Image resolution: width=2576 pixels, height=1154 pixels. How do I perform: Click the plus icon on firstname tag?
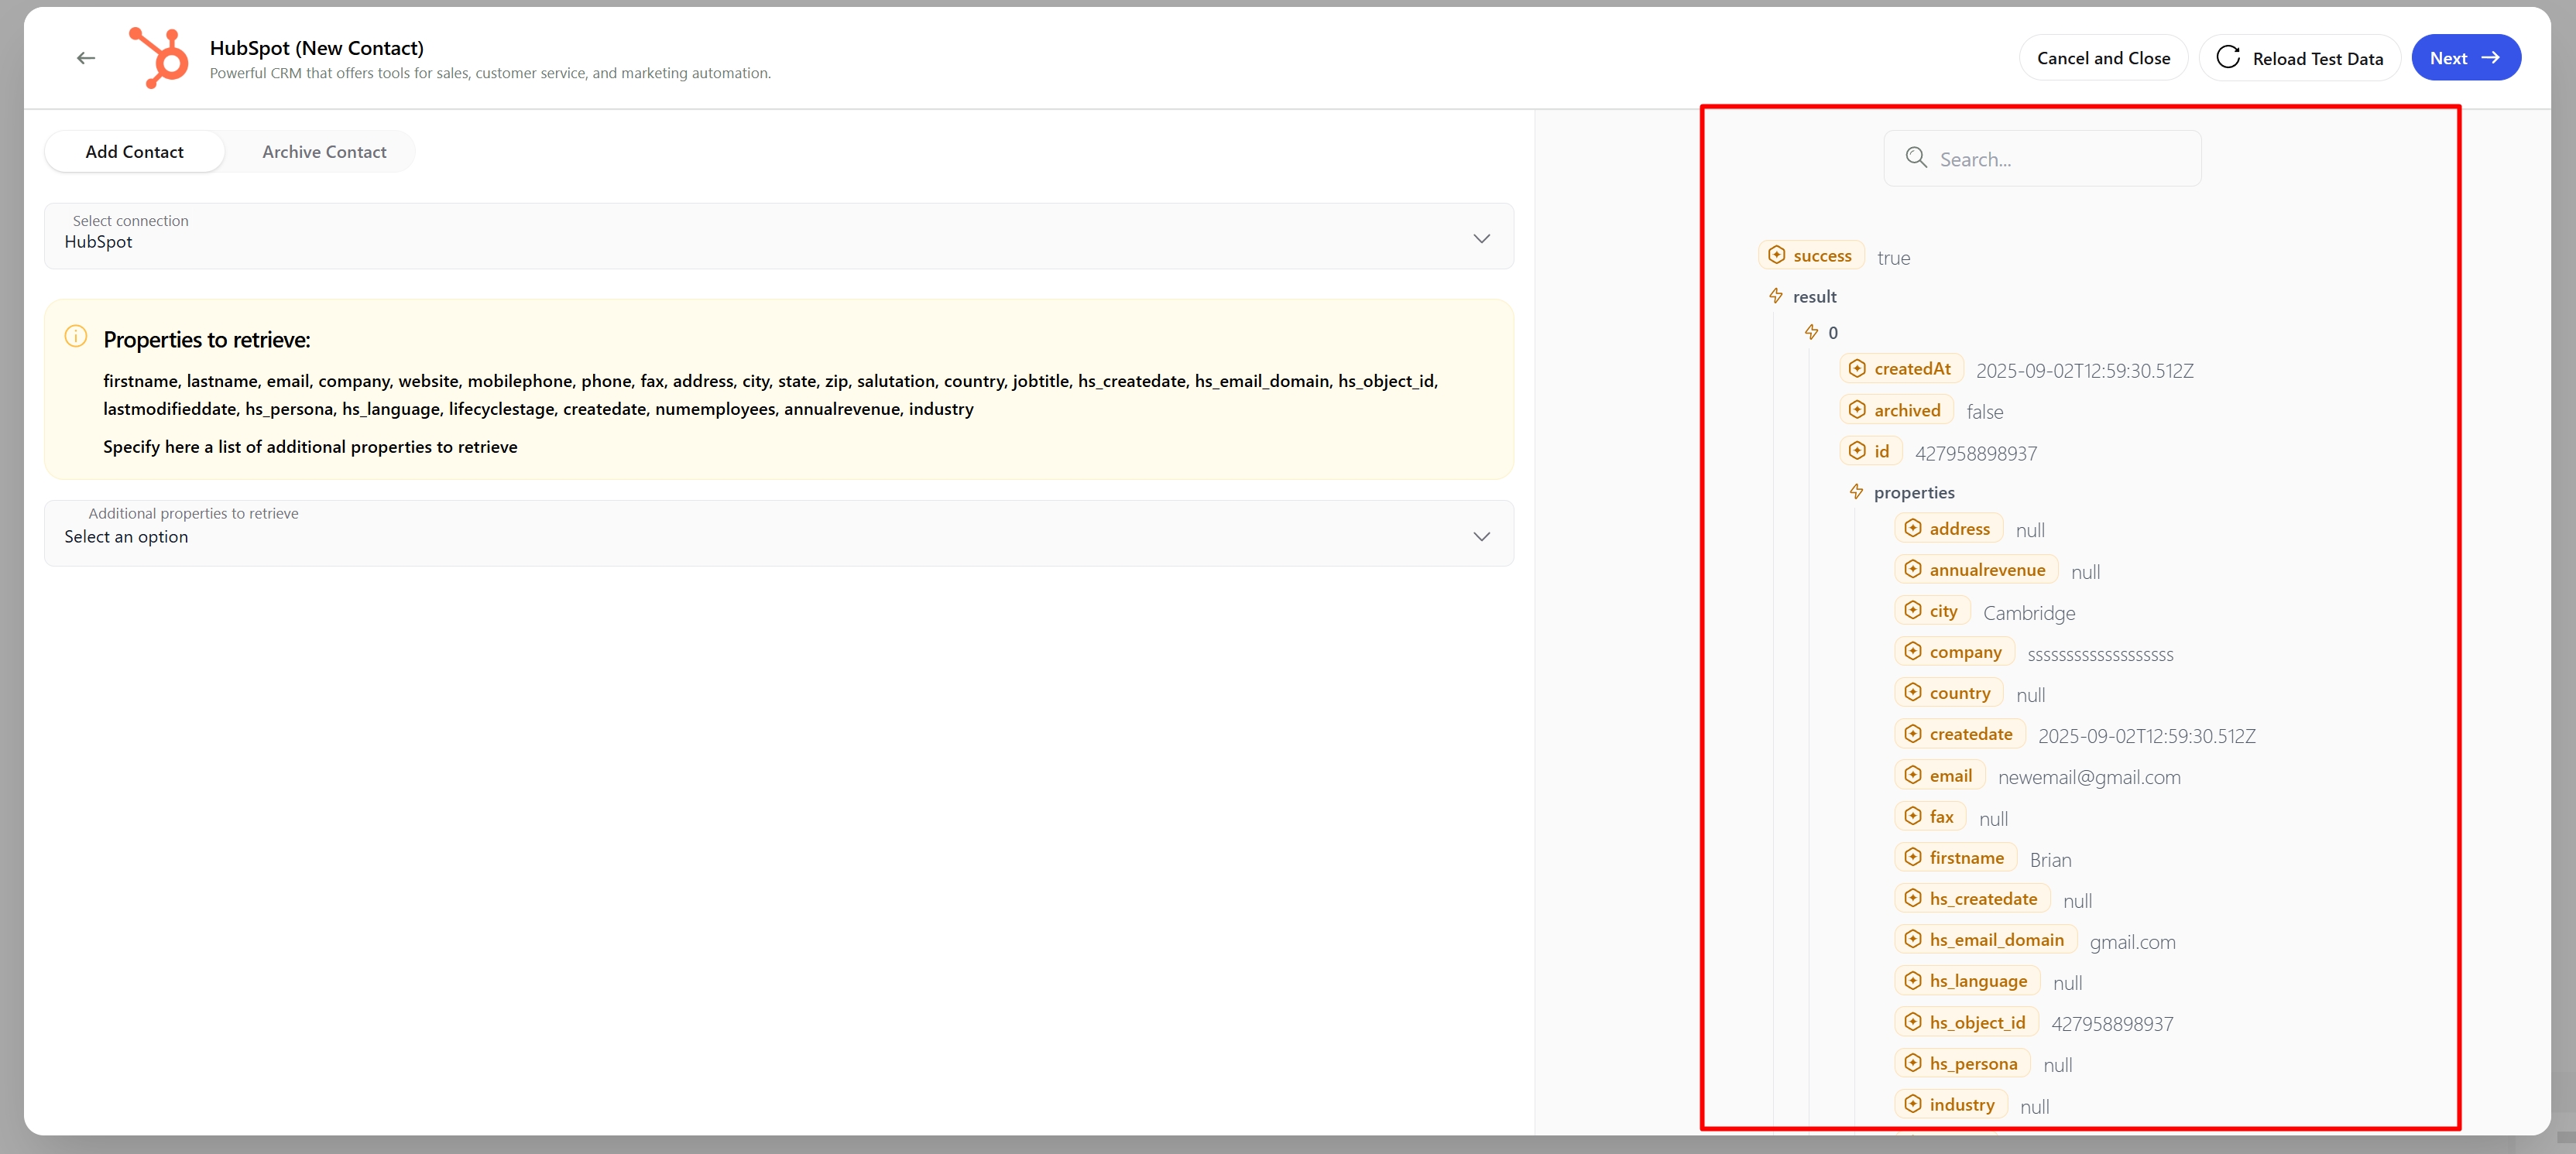pos(1912,857)
